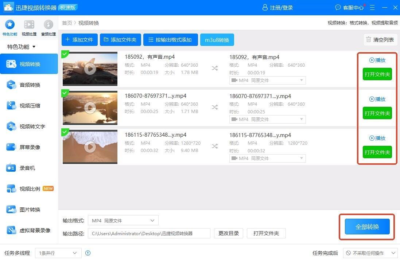The height and width of the screenshot is (261, 400).
Task: Deselect the 186115 video checkbox
Action: tap(65, 132)
